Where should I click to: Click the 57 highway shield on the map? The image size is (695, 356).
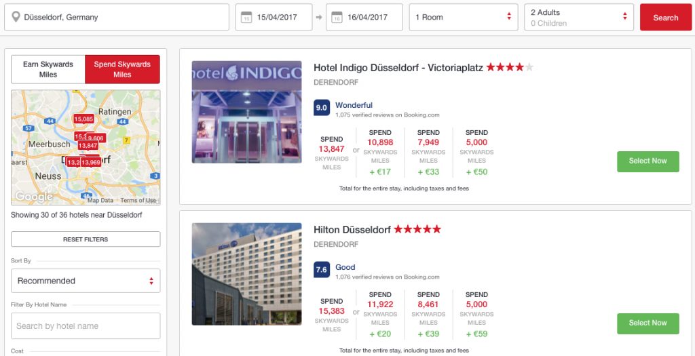coord(29,128)
